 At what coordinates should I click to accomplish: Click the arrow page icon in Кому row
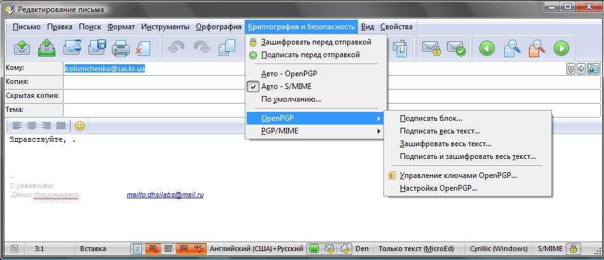click(x=581, y=69)
